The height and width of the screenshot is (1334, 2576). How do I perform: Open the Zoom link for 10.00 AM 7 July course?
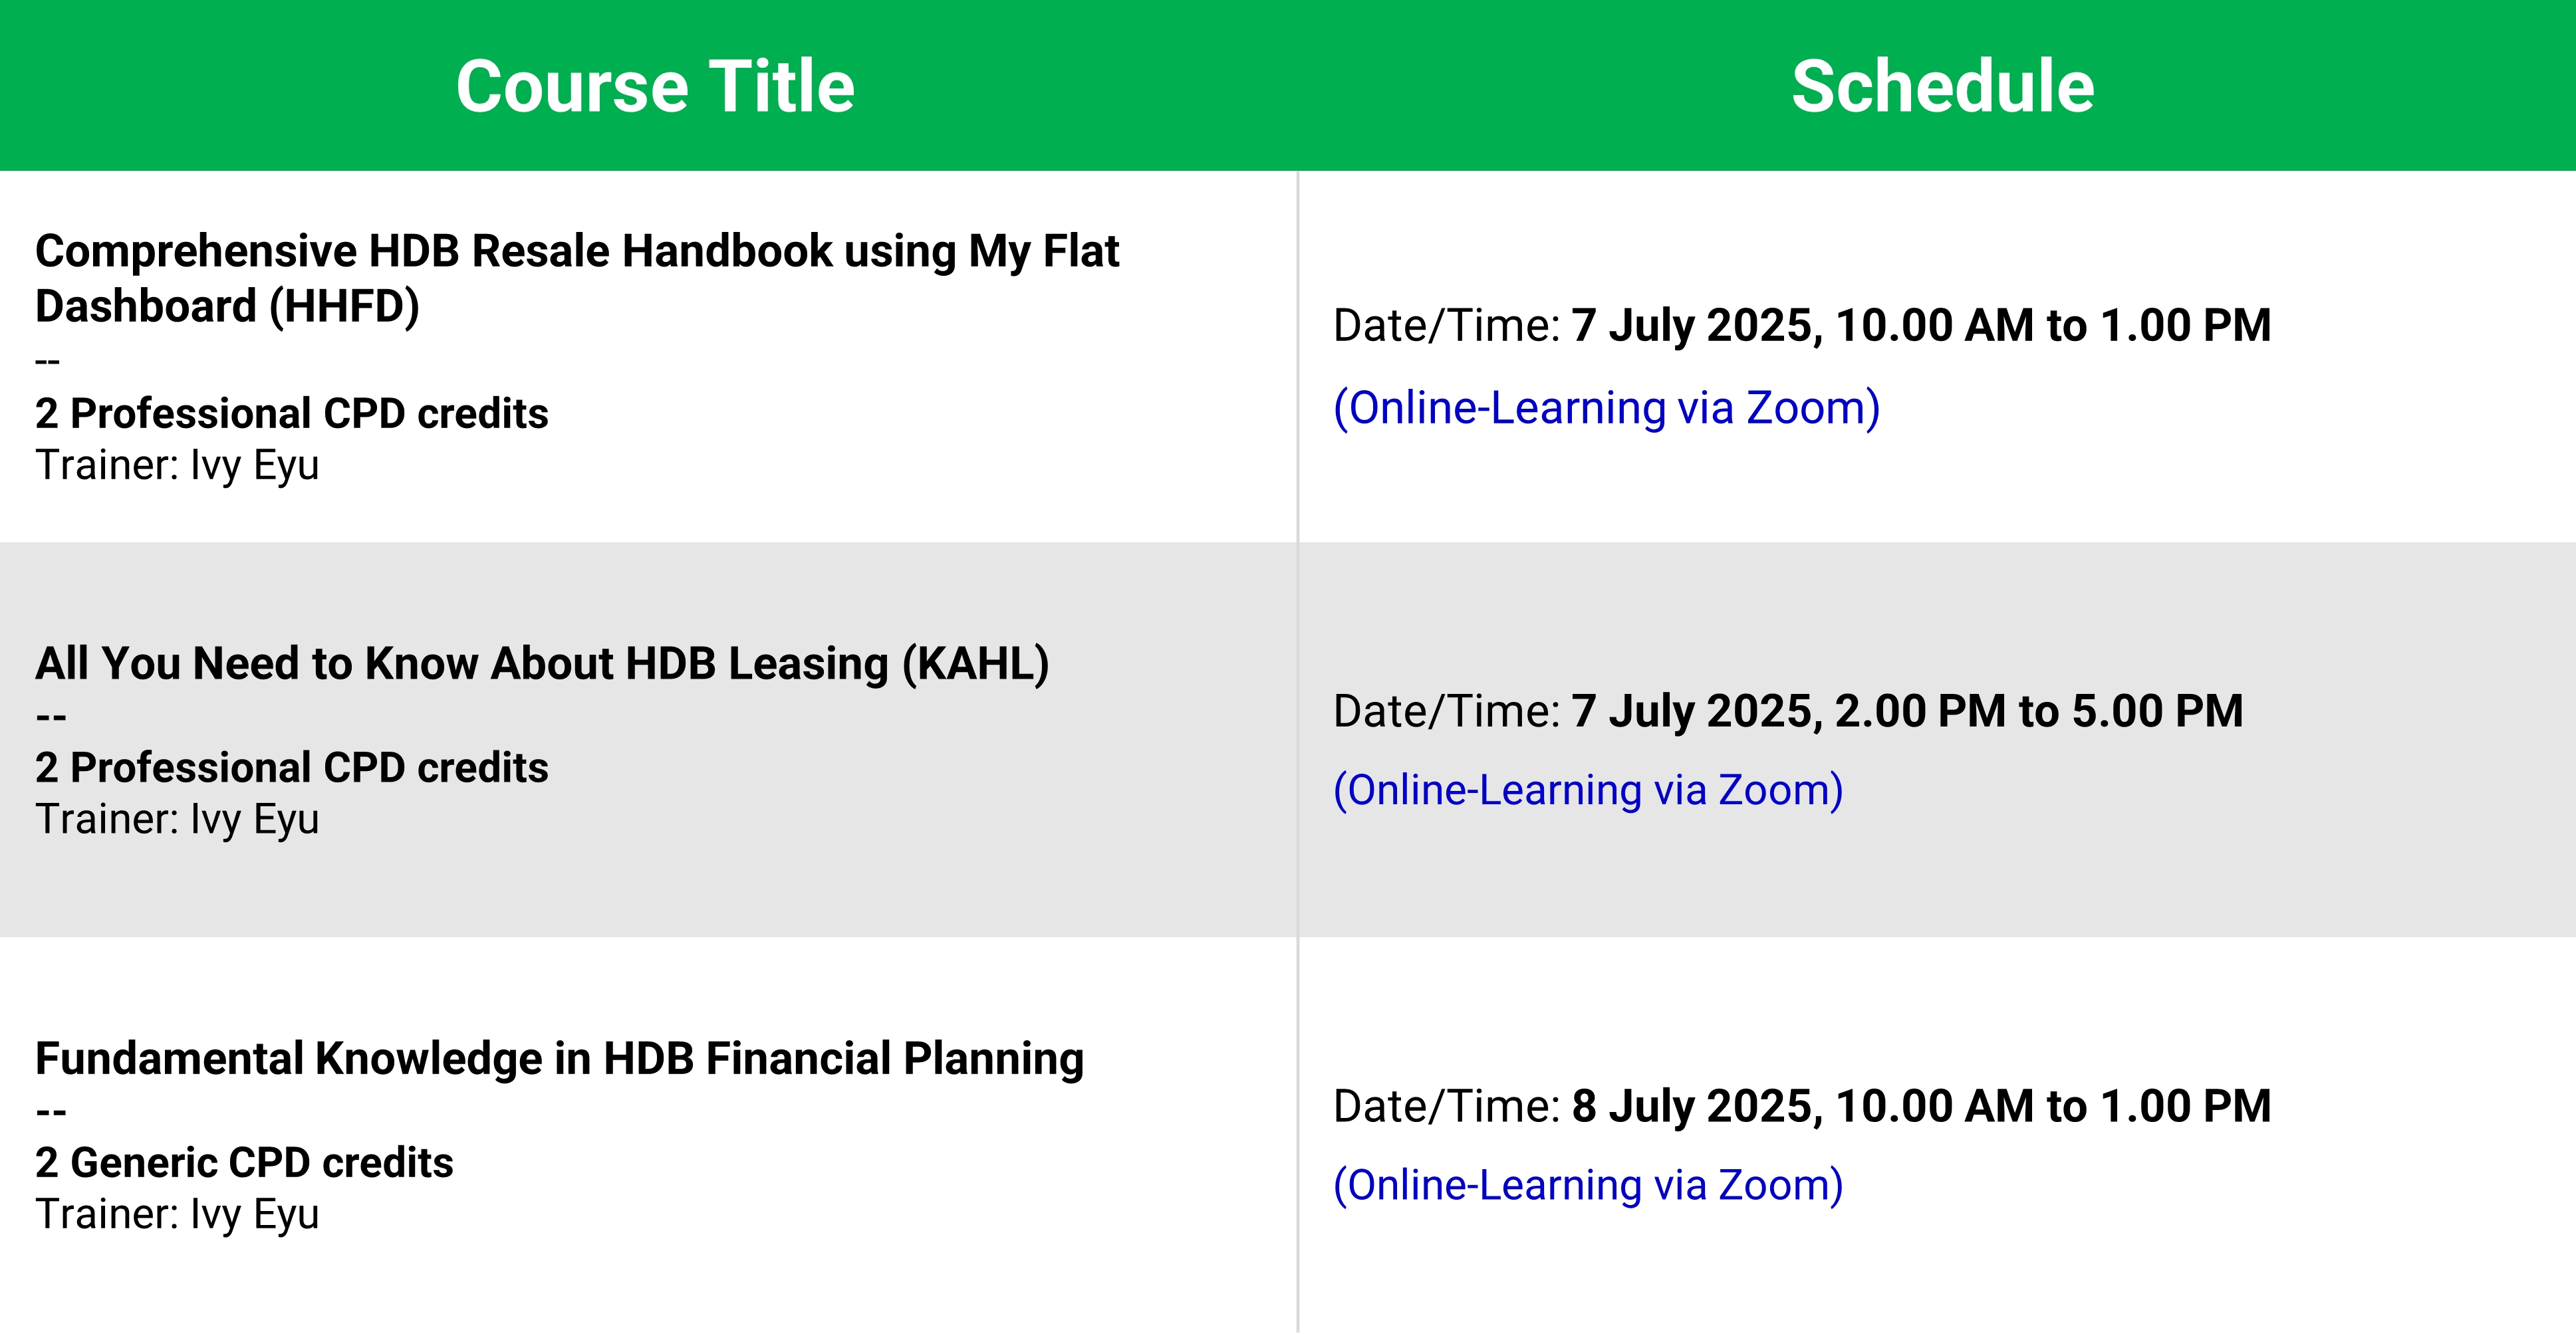pos(1606,407)
